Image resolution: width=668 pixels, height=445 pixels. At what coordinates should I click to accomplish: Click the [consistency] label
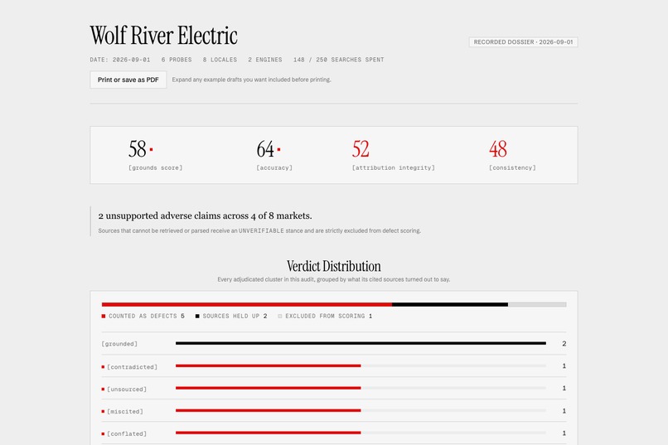click(512, 167)
